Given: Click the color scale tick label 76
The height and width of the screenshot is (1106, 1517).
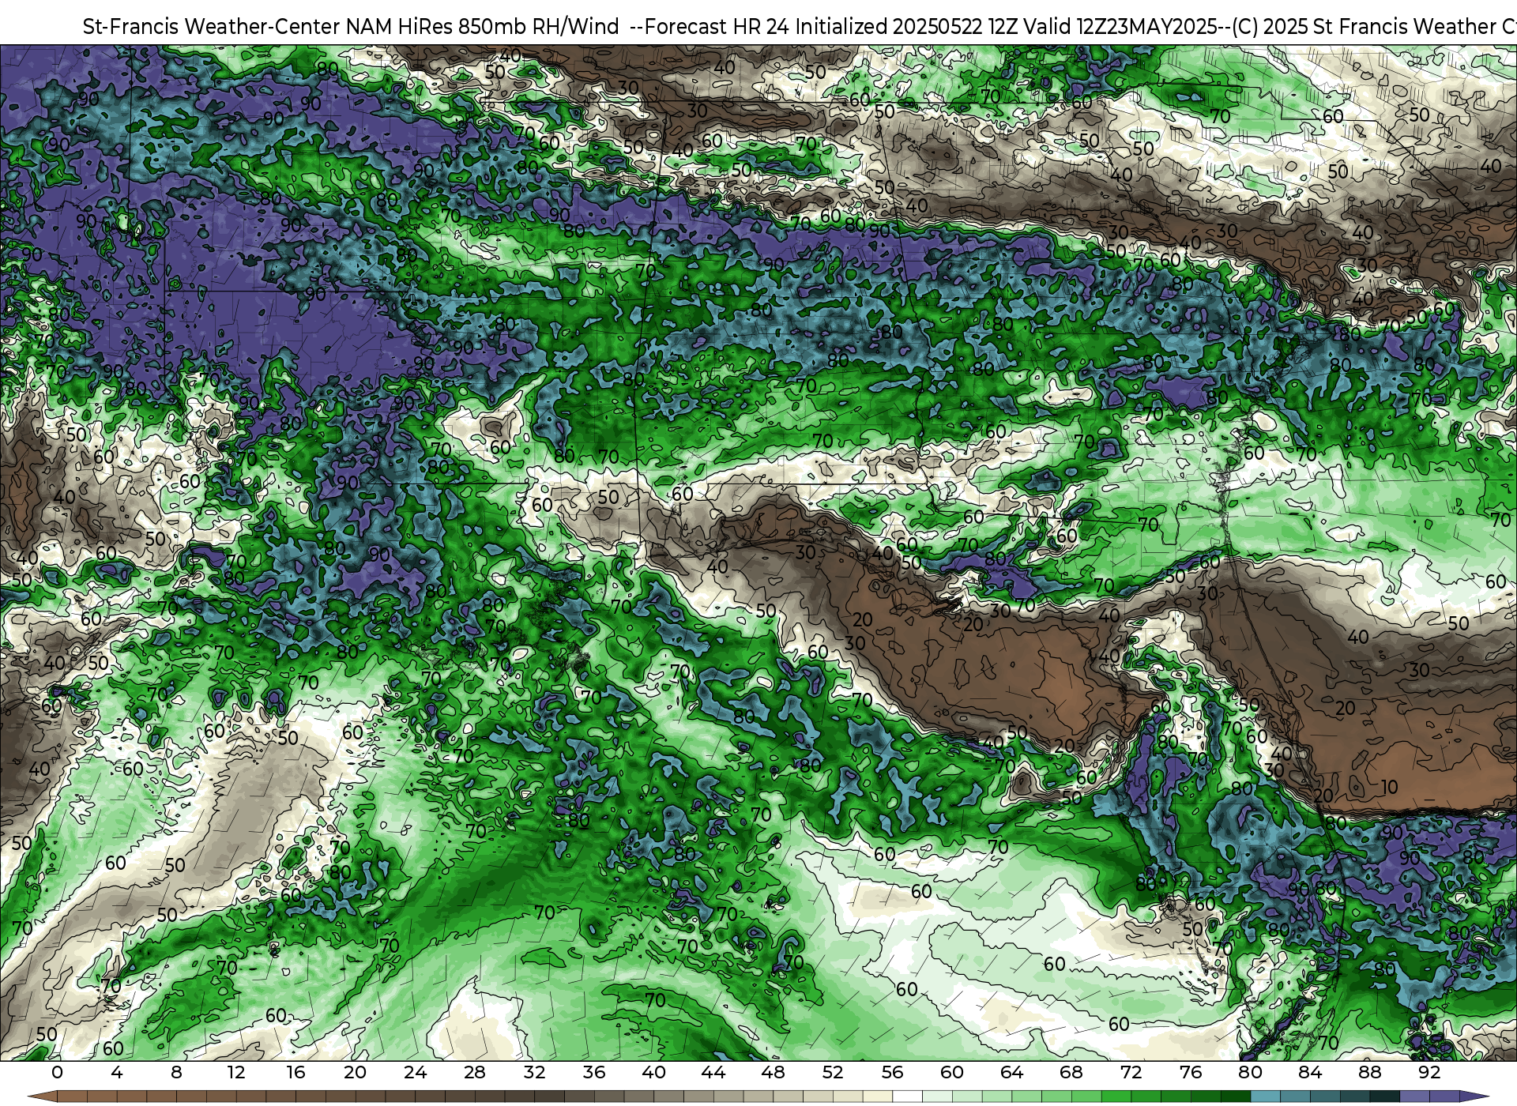Looking at the screenshot, I should (1191, 1072).
